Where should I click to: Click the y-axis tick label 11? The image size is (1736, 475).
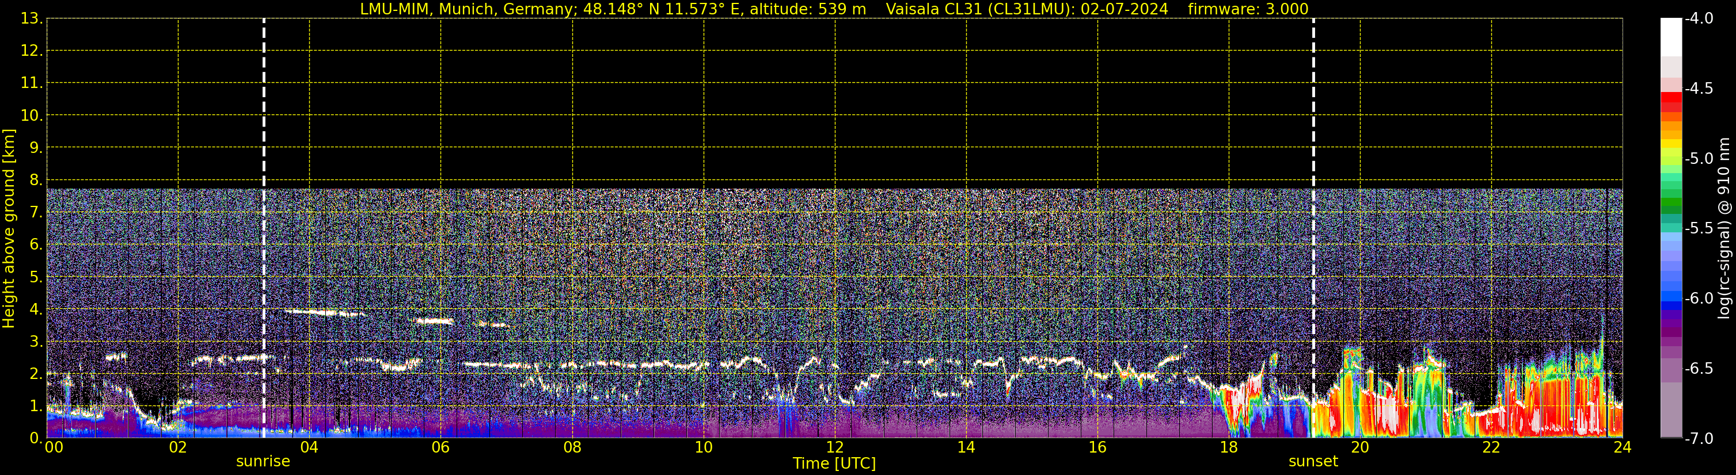point(31,83)
